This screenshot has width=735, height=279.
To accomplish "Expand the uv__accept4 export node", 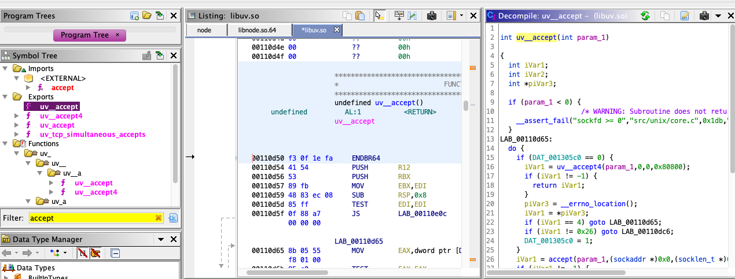I will point(17,116).
